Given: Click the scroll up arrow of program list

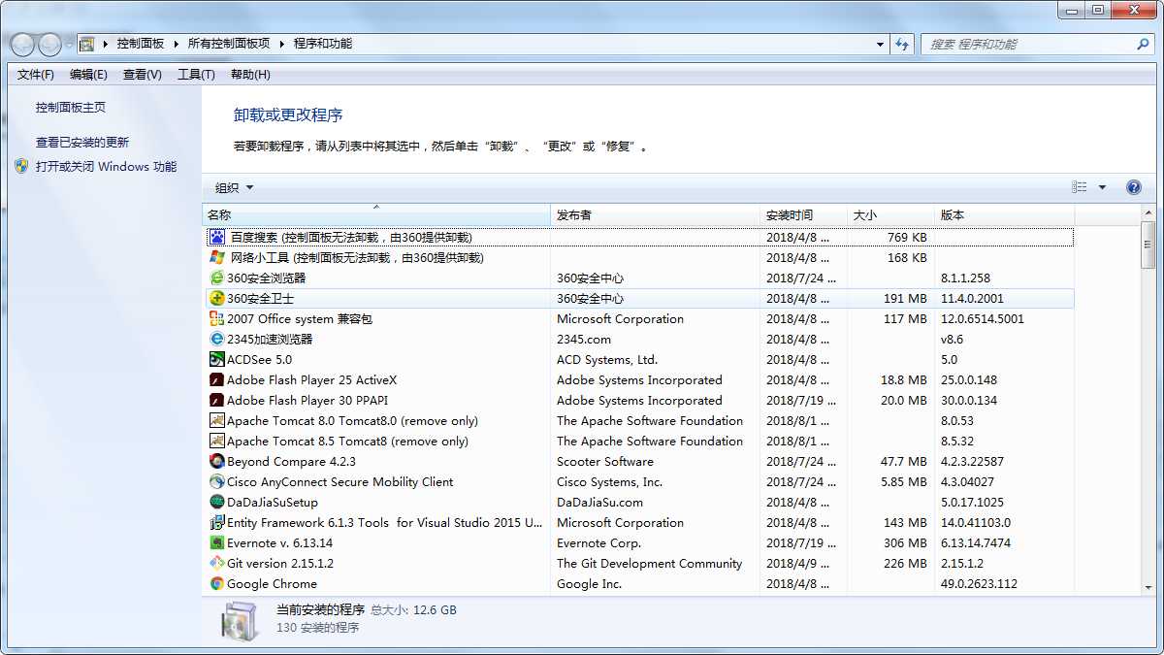Looking at the screenshot, I should point(1148,213).
